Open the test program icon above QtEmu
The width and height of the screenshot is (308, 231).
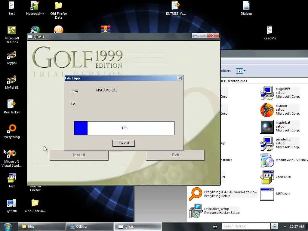12,181
